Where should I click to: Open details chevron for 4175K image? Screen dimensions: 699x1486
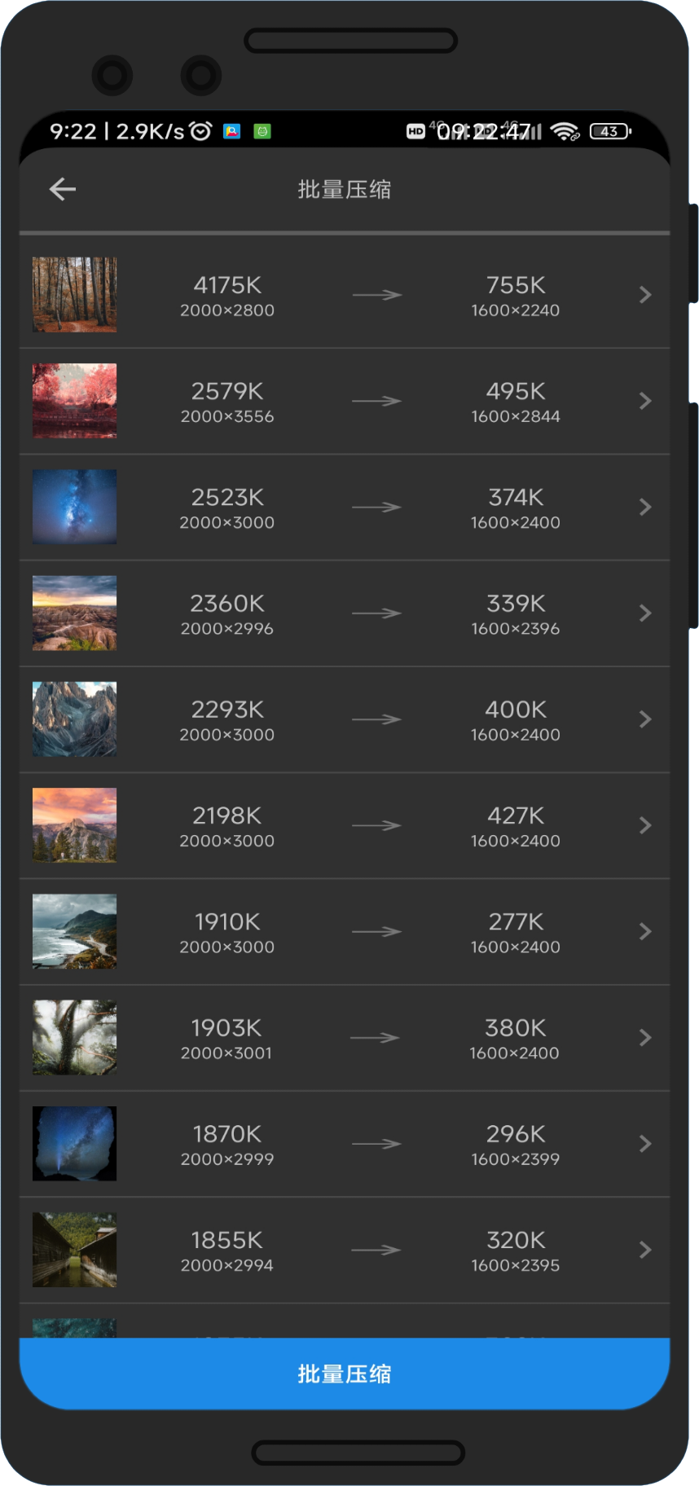[x=645, y=295]
